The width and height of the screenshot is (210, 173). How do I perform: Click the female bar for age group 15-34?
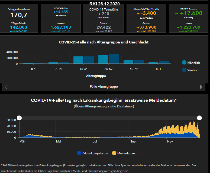(89, 60)
